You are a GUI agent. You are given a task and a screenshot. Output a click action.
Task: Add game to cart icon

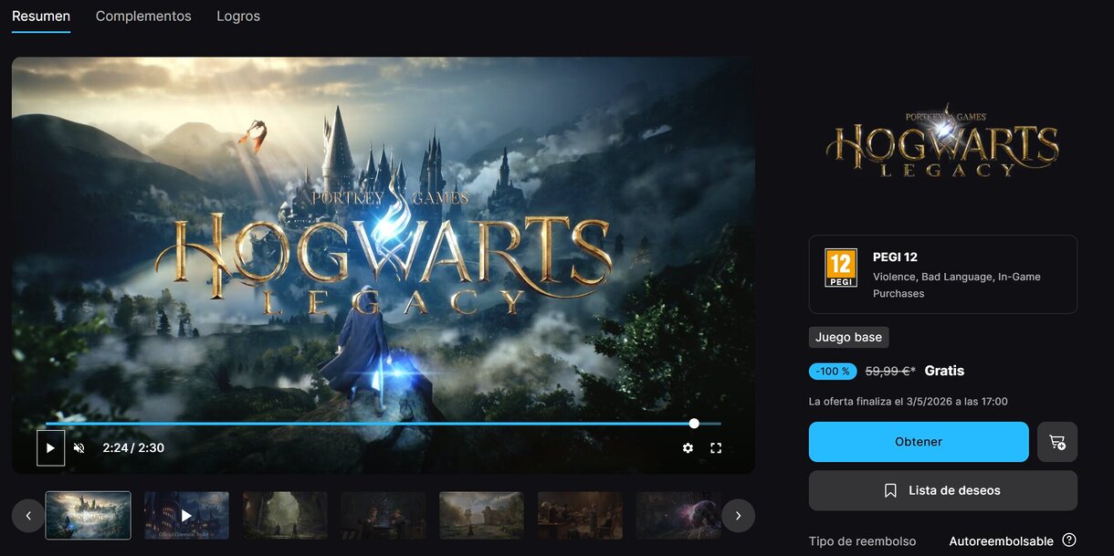[x=1057, y=442]
